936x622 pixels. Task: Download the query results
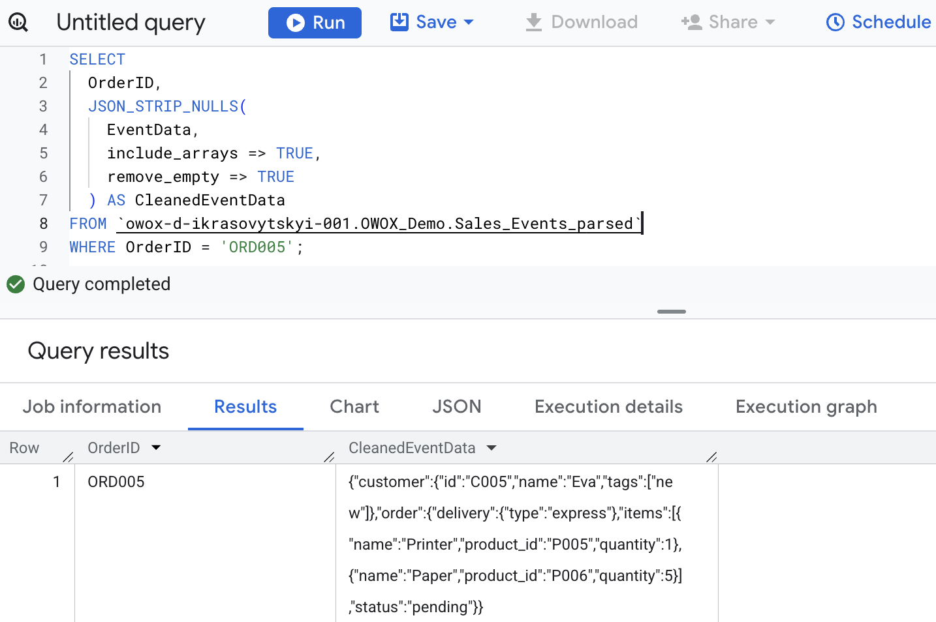pyautogui.click(x=582, y=22)
